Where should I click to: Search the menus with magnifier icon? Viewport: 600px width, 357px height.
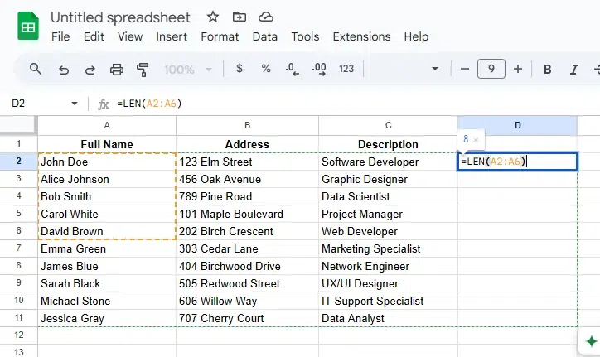(x=36, y=69)
